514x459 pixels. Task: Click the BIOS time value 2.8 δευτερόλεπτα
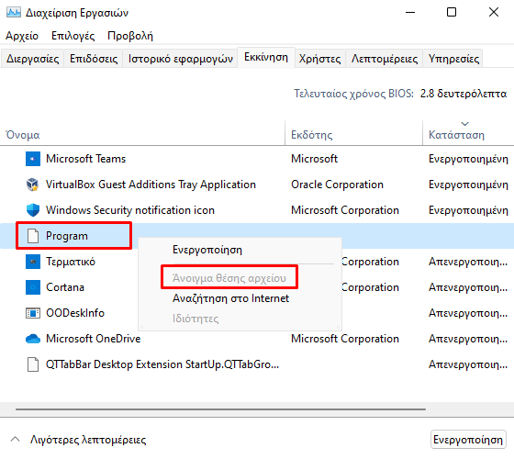point(464,94)
